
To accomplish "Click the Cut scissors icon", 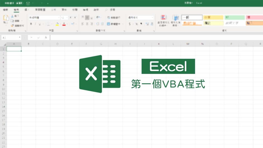I will point(12,16).
